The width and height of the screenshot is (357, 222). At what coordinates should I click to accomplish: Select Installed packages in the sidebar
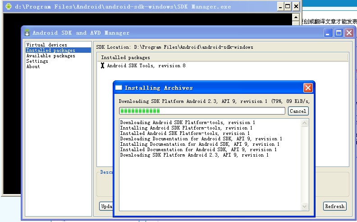[x=58, y=50]
